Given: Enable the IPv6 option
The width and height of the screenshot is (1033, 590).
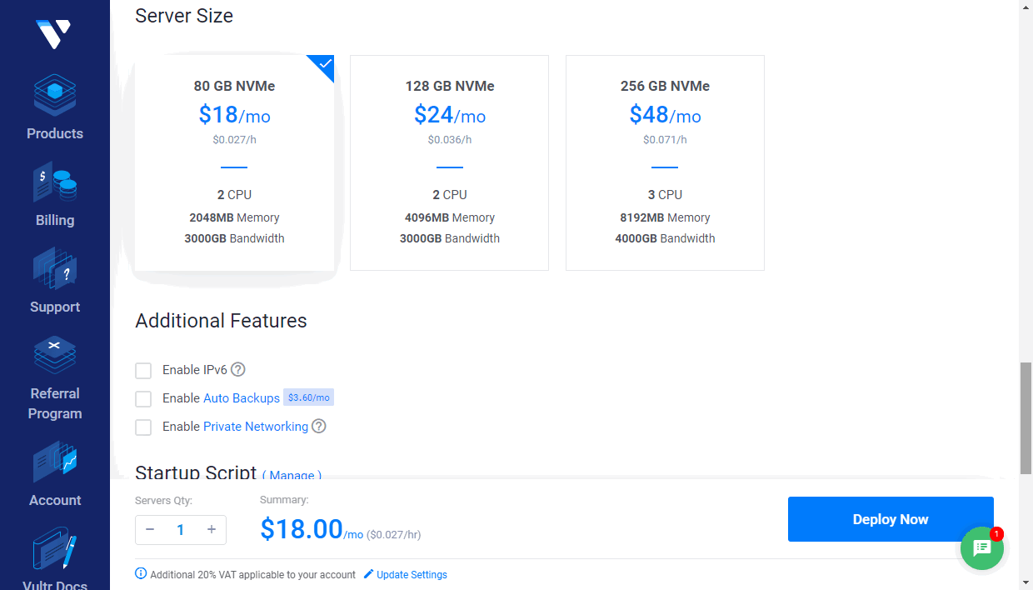Looking at the screenshot, I should 143,370.
